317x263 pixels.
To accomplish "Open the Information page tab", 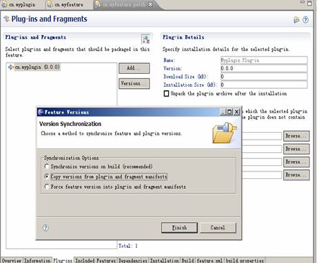I will click(x=37, y=260).
